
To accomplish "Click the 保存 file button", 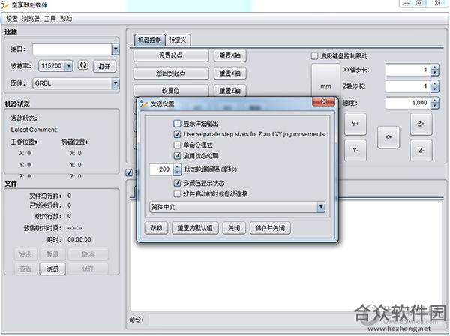I will tap(88, 268).
